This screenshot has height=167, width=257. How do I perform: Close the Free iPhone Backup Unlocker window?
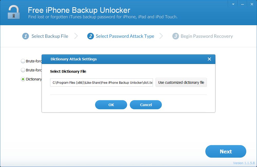click(252, 4)
